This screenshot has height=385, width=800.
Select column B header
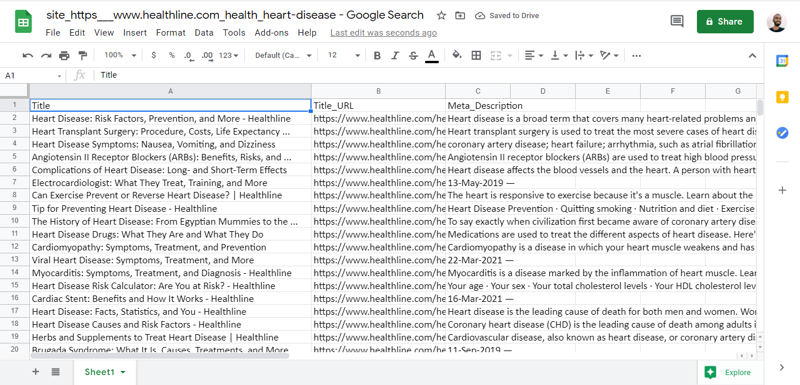point(378,91)
